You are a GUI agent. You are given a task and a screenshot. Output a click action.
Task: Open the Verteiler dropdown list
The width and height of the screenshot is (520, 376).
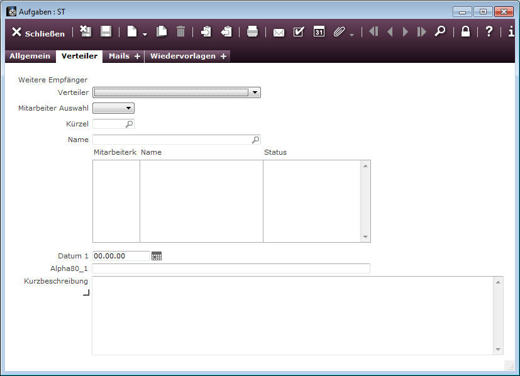(255, 92)
